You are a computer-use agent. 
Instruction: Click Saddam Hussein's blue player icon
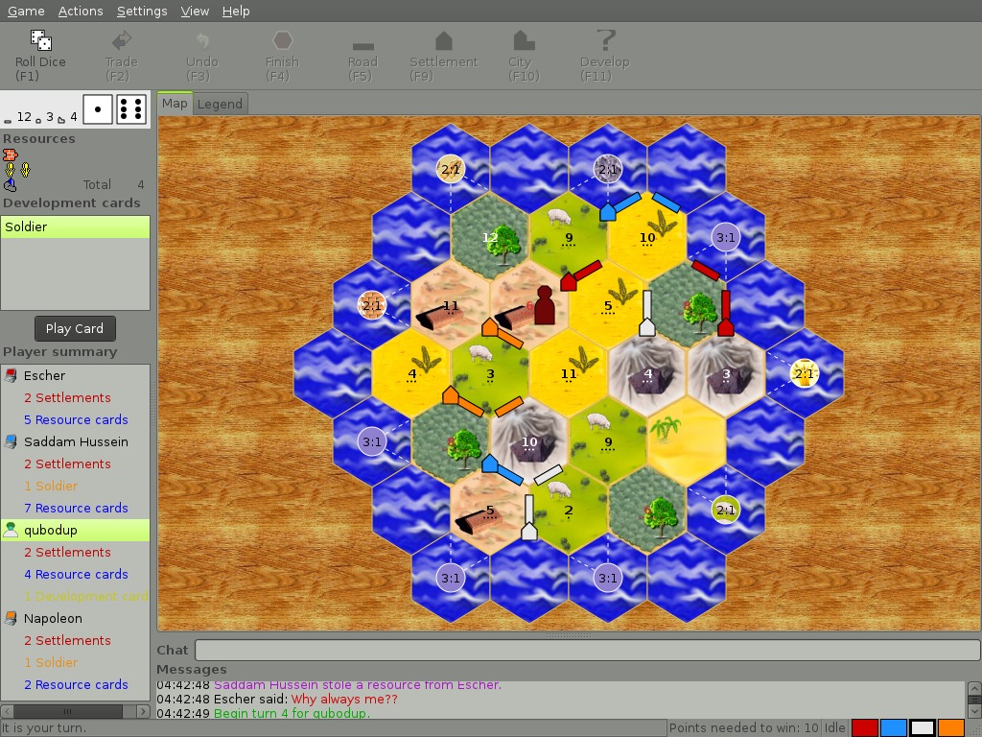click(x=11, y=441)
